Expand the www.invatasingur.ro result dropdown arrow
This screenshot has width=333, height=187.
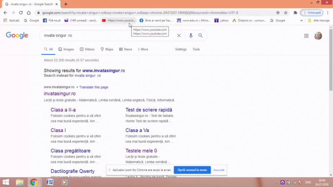pyautogui.click(x=77, y=87)
